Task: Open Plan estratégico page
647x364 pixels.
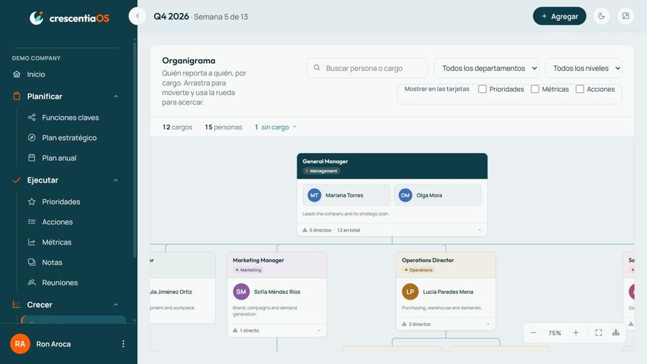Action: (x=70, y=138)
